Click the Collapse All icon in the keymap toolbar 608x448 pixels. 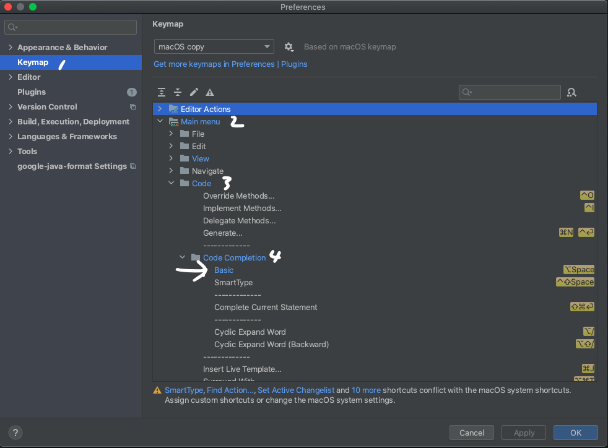[x=178, y=92]
